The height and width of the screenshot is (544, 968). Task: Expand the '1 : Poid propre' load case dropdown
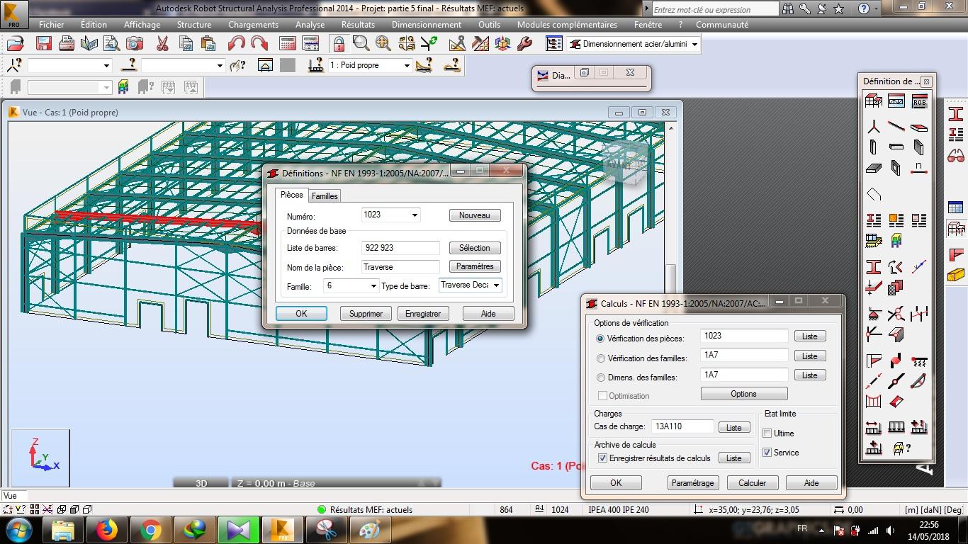point(407,65)
